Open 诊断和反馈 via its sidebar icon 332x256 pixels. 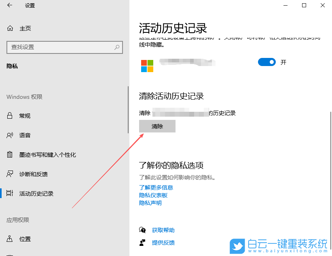coord(9,174)
